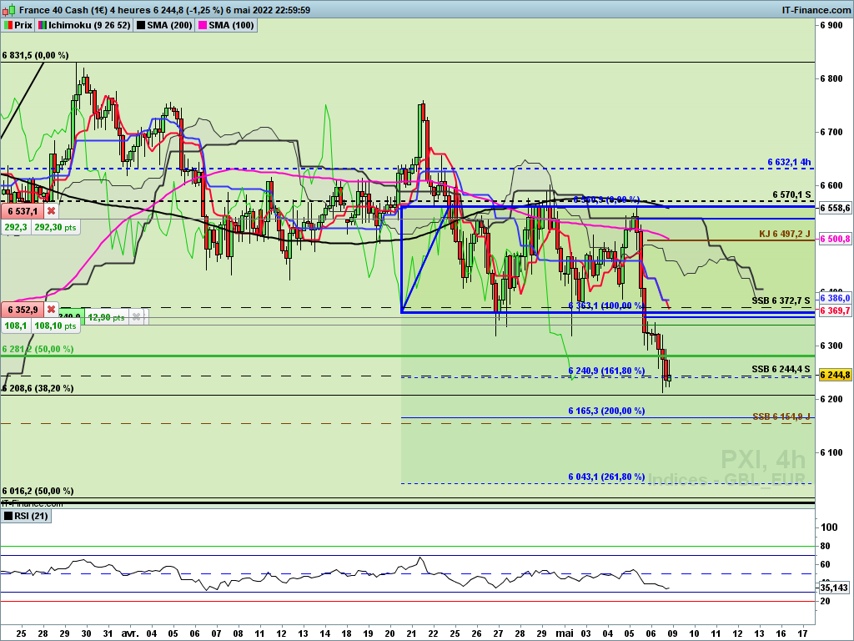This screenshot has height=641, width=854.
Task: Click the grey X beside 12,90 pts
Action: point(136,316)
